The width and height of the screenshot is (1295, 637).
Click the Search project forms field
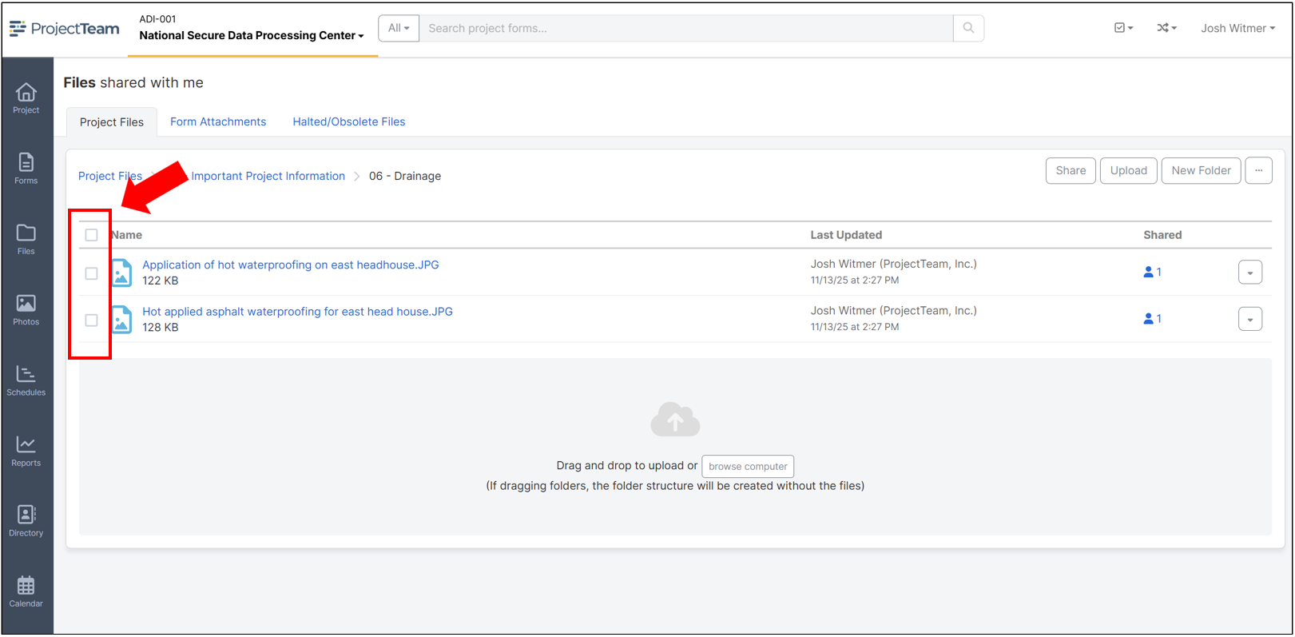(x=685, y=28)
